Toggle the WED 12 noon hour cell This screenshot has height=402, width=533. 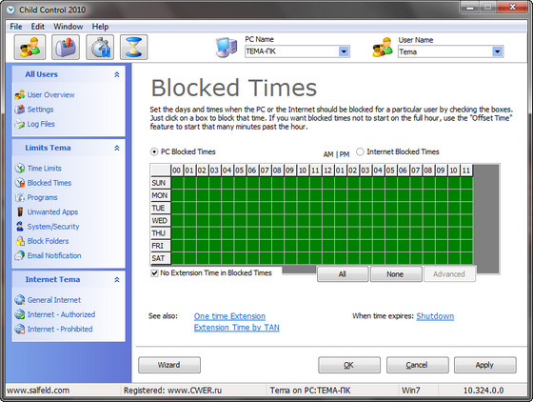pyautogui.click(x=328, y=221)
